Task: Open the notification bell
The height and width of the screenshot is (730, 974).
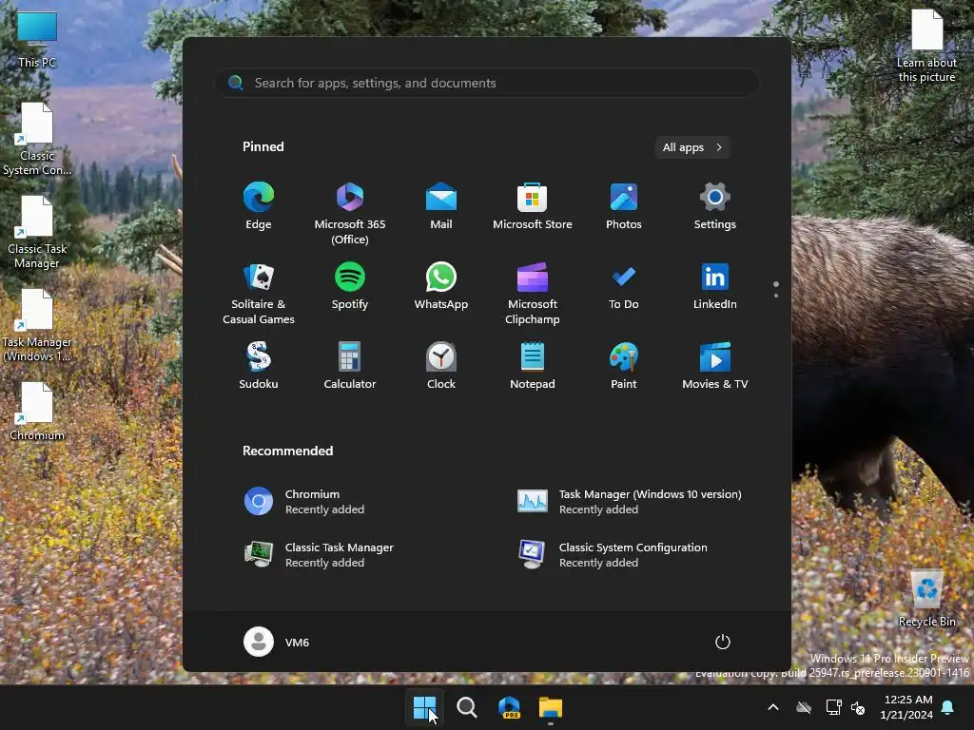Action: 948,707
